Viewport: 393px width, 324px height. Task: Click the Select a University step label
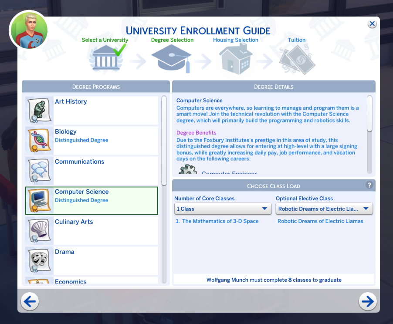(105, 40)
